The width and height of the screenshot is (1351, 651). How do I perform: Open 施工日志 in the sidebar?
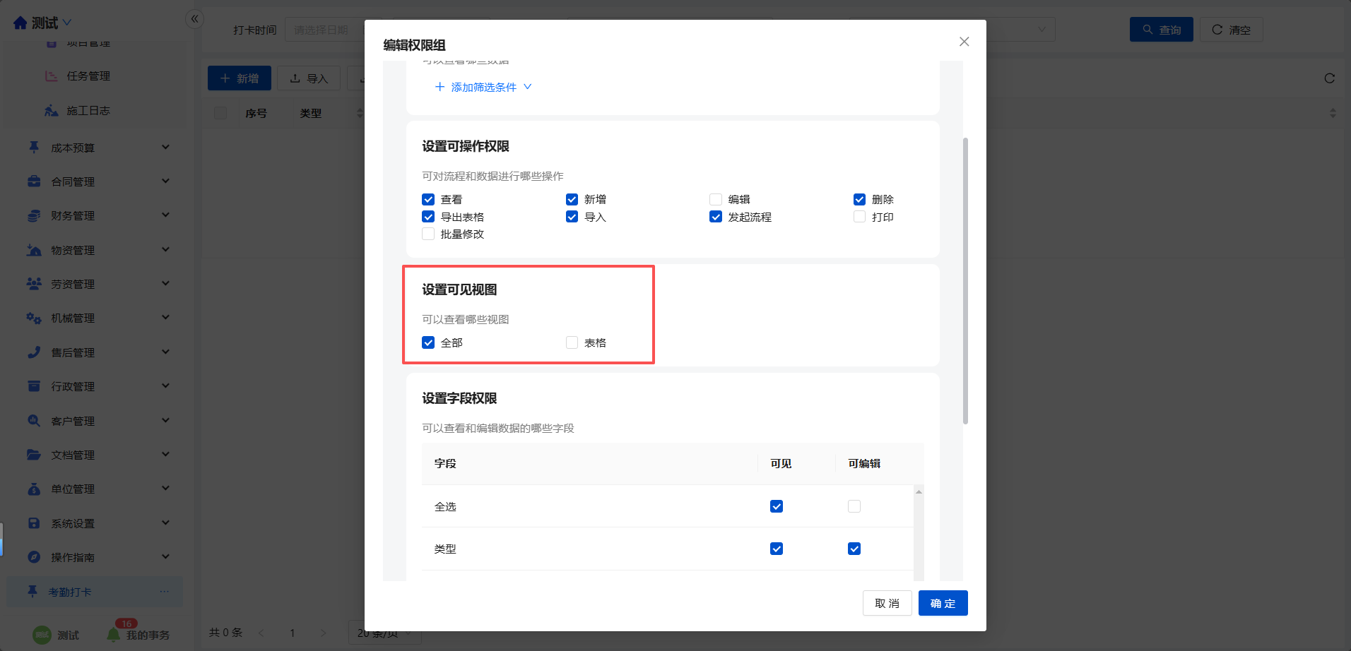88,111
